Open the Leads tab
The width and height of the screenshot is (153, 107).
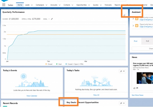click(x=27, y=5)
